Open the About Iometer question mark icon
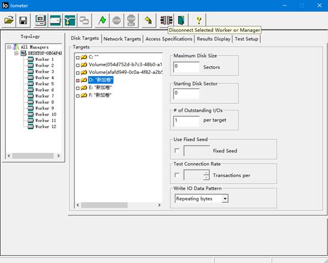This screenshot has width=328, height=263. (199, 20)
